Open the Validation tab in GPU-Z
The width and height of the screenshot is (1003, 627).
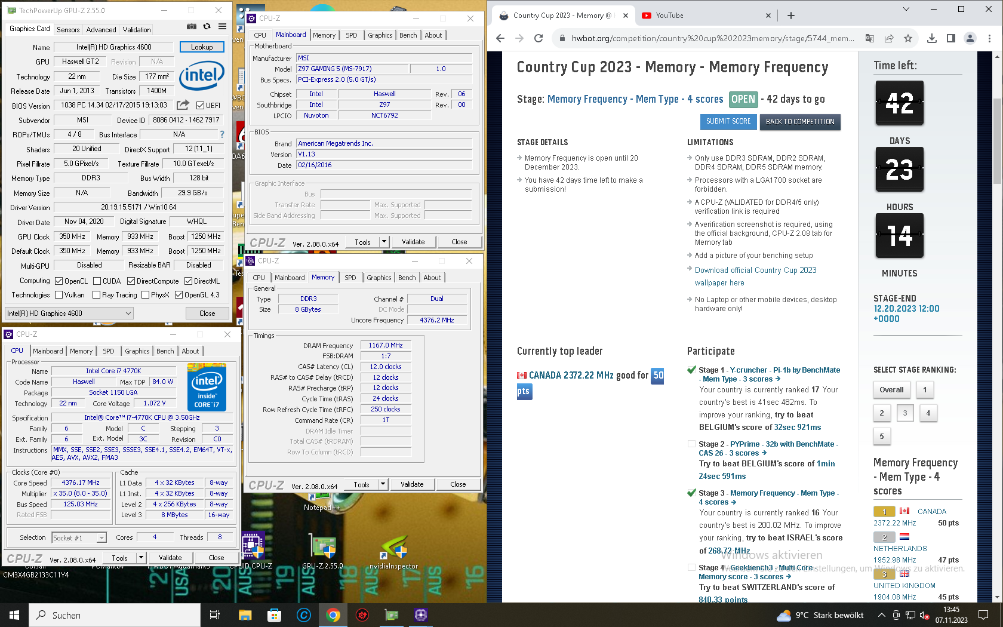point(137,30)
